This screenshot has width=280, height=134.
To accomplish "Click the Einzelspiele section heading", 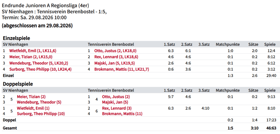I will [x=16, y=38].
